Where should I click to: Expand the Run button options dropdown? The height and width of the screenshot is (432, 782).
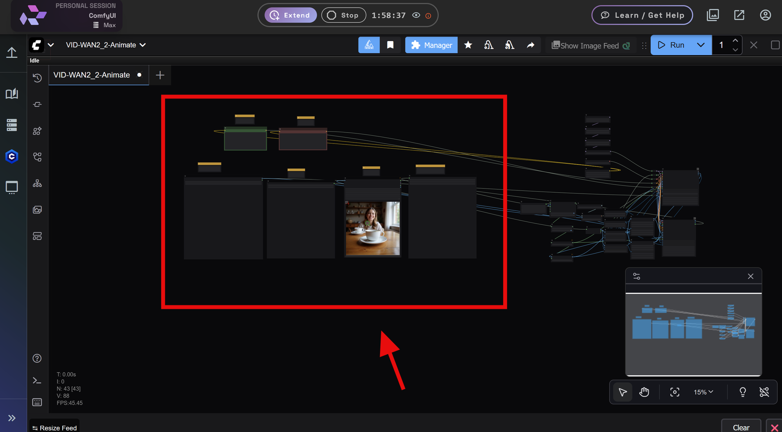point(701,45)
